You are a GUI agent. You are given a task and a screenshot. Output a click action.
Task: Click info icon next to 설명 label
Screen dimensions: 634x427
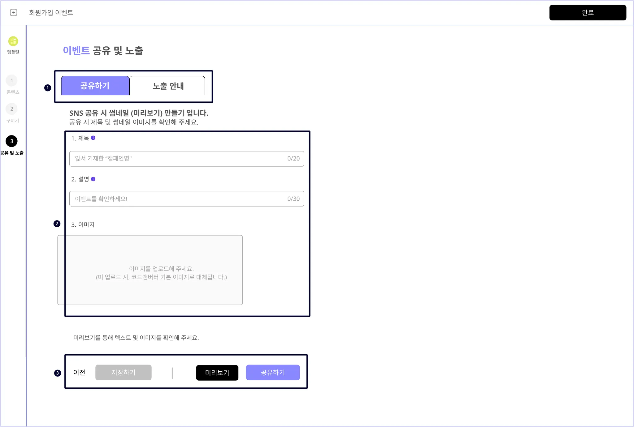point(93,179)
